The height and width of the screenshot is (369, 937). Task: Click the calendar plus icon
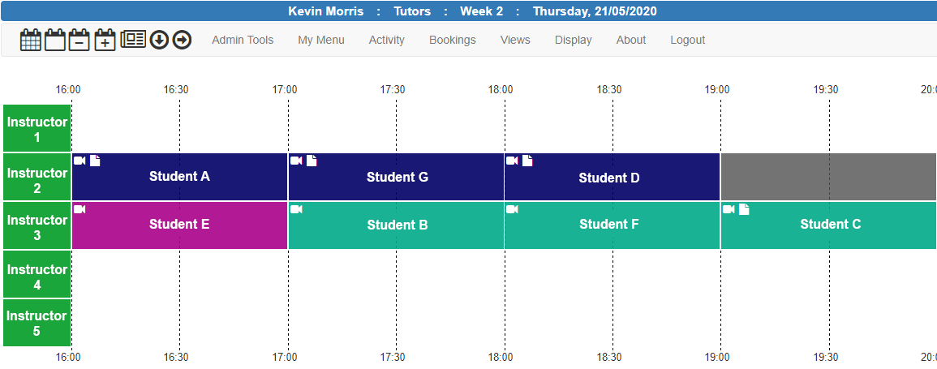tap(105, 40)
